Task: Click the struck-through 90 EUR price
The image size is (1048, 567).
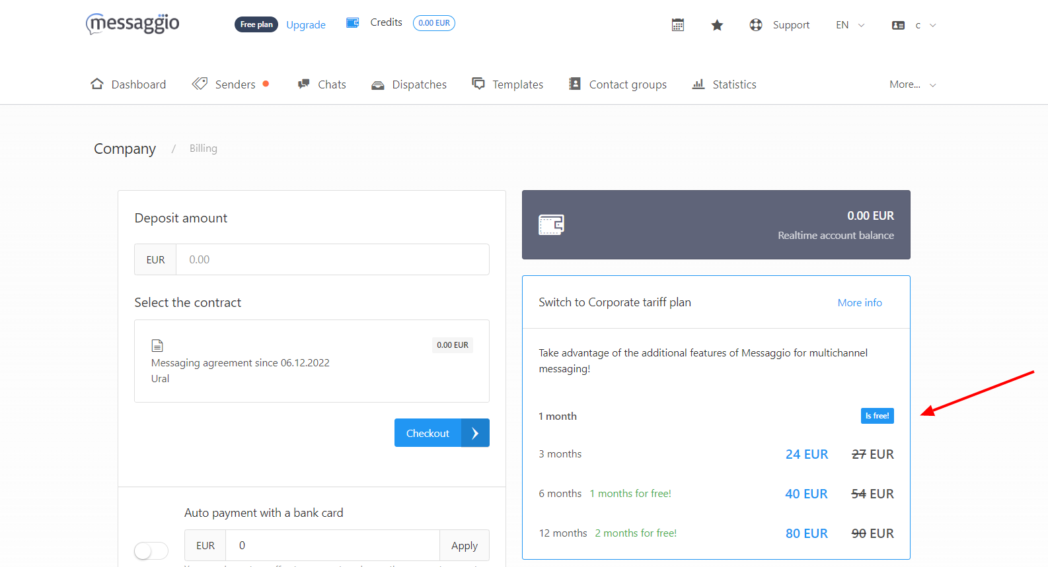Action: coord(872,533)
